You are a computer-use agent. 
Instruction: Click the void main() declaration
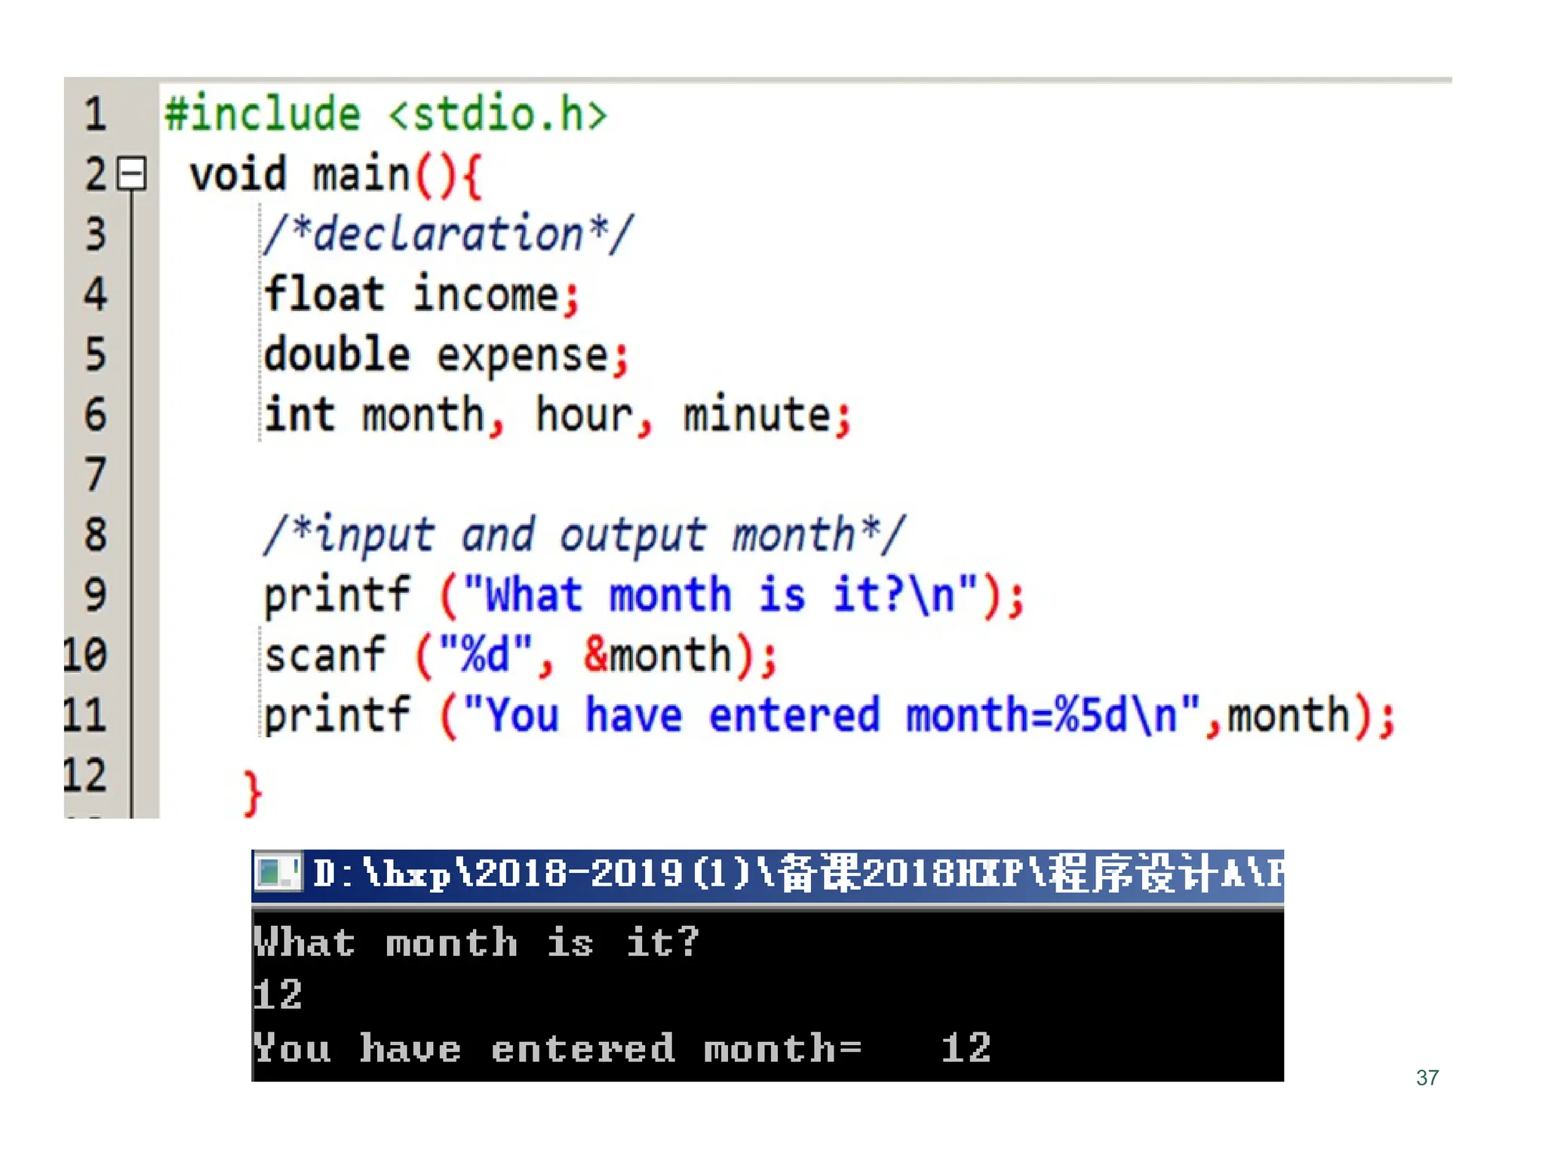336,174
